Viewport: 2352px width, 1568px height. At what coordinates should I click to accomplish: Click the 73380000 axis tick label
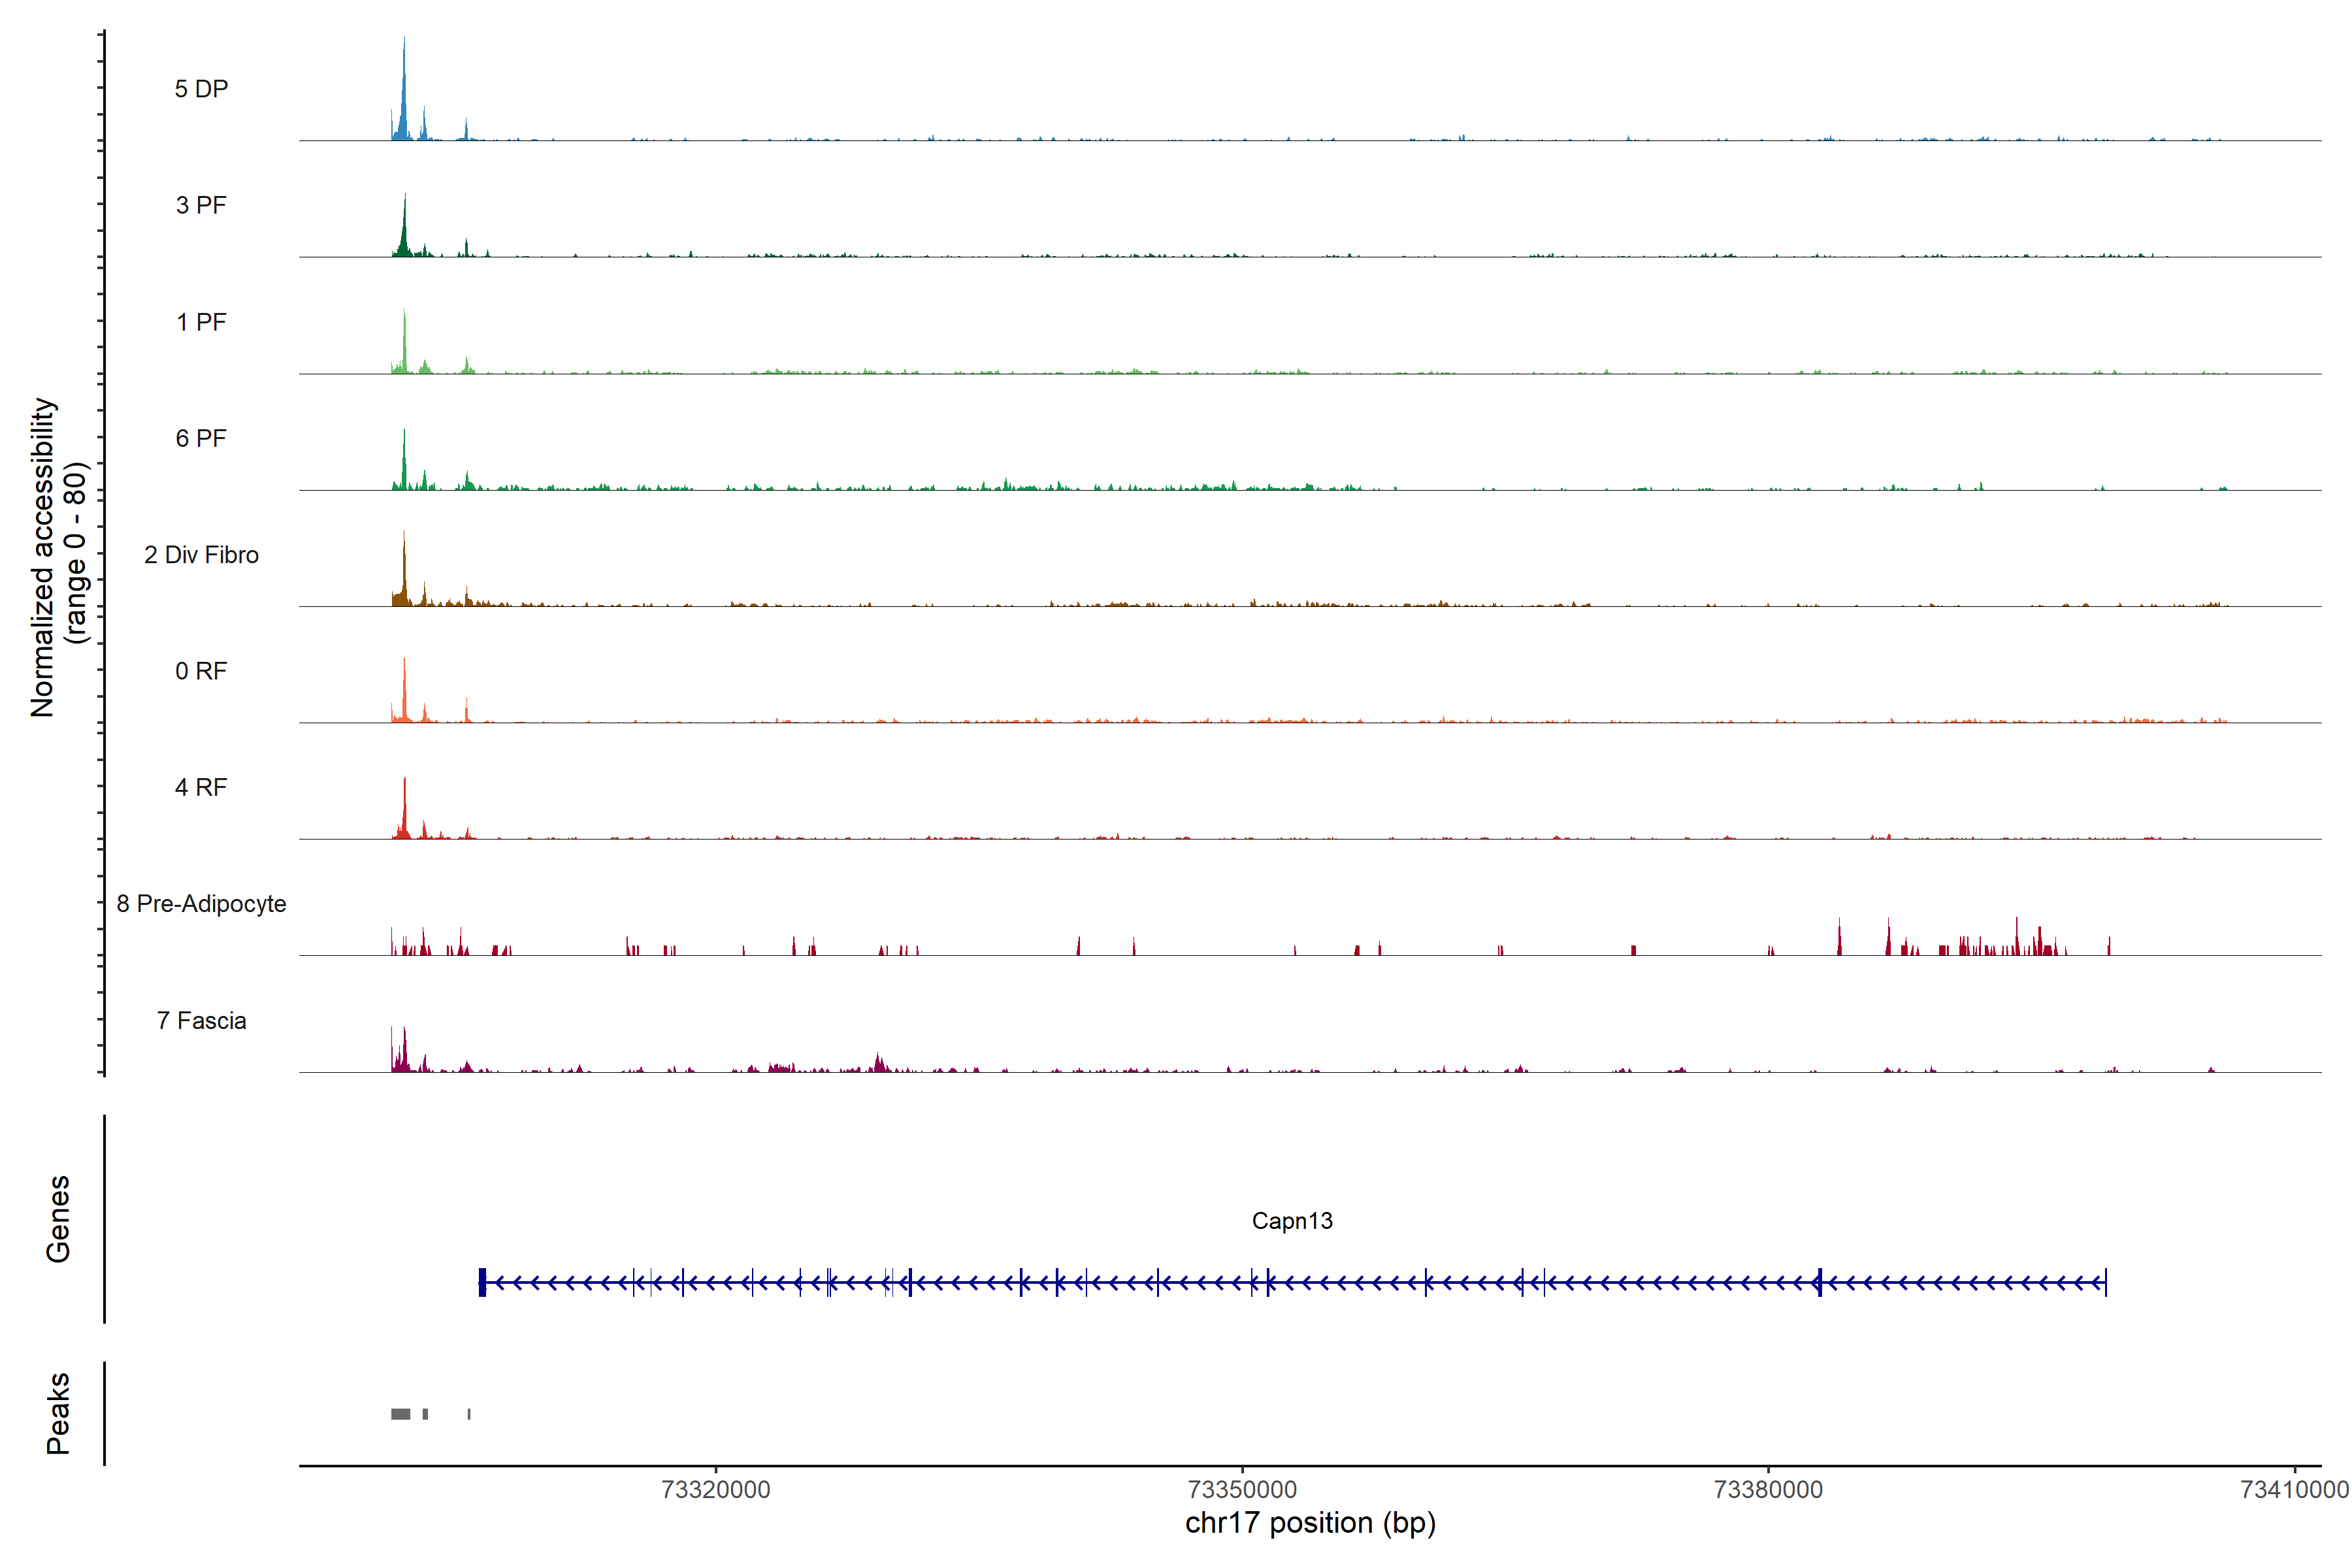[x=1768, y=1489]
